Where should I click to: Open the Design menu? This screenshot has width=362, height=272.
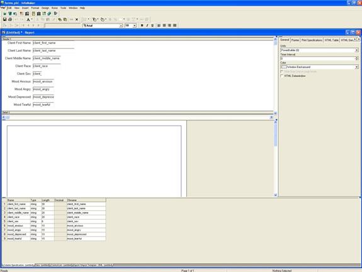(45, 8)
